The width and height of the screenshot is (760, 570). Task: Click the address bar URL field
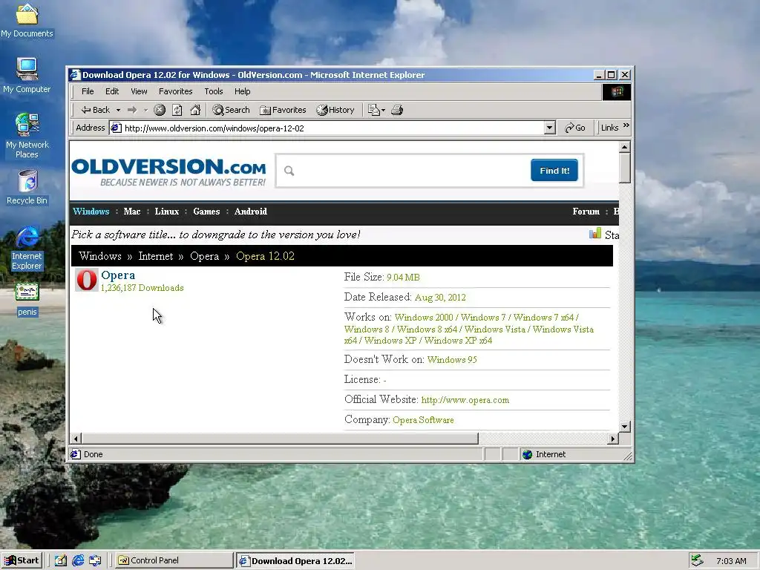tap(333, 128)
